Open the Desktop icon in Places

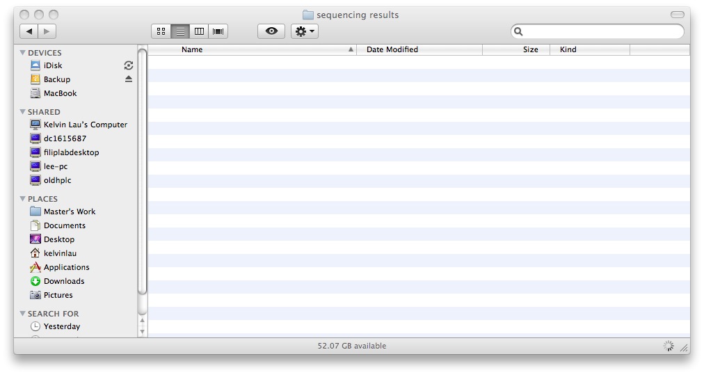click(35, 239)
